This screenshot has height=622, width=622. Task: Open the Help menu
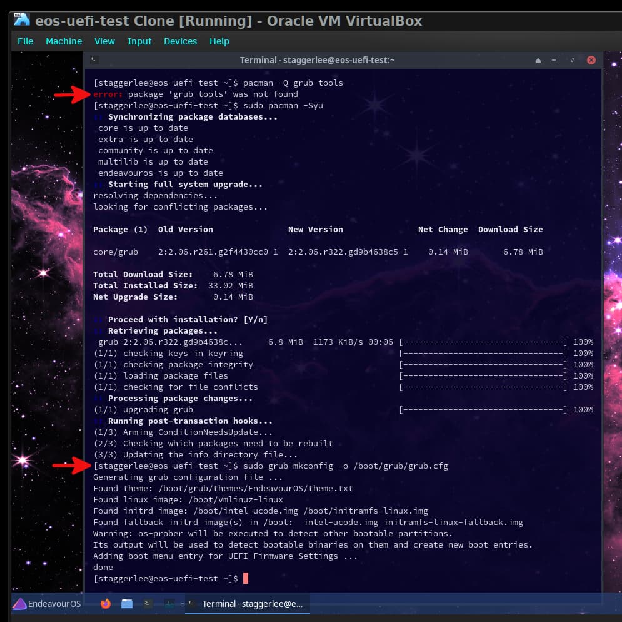coord(219,41)
